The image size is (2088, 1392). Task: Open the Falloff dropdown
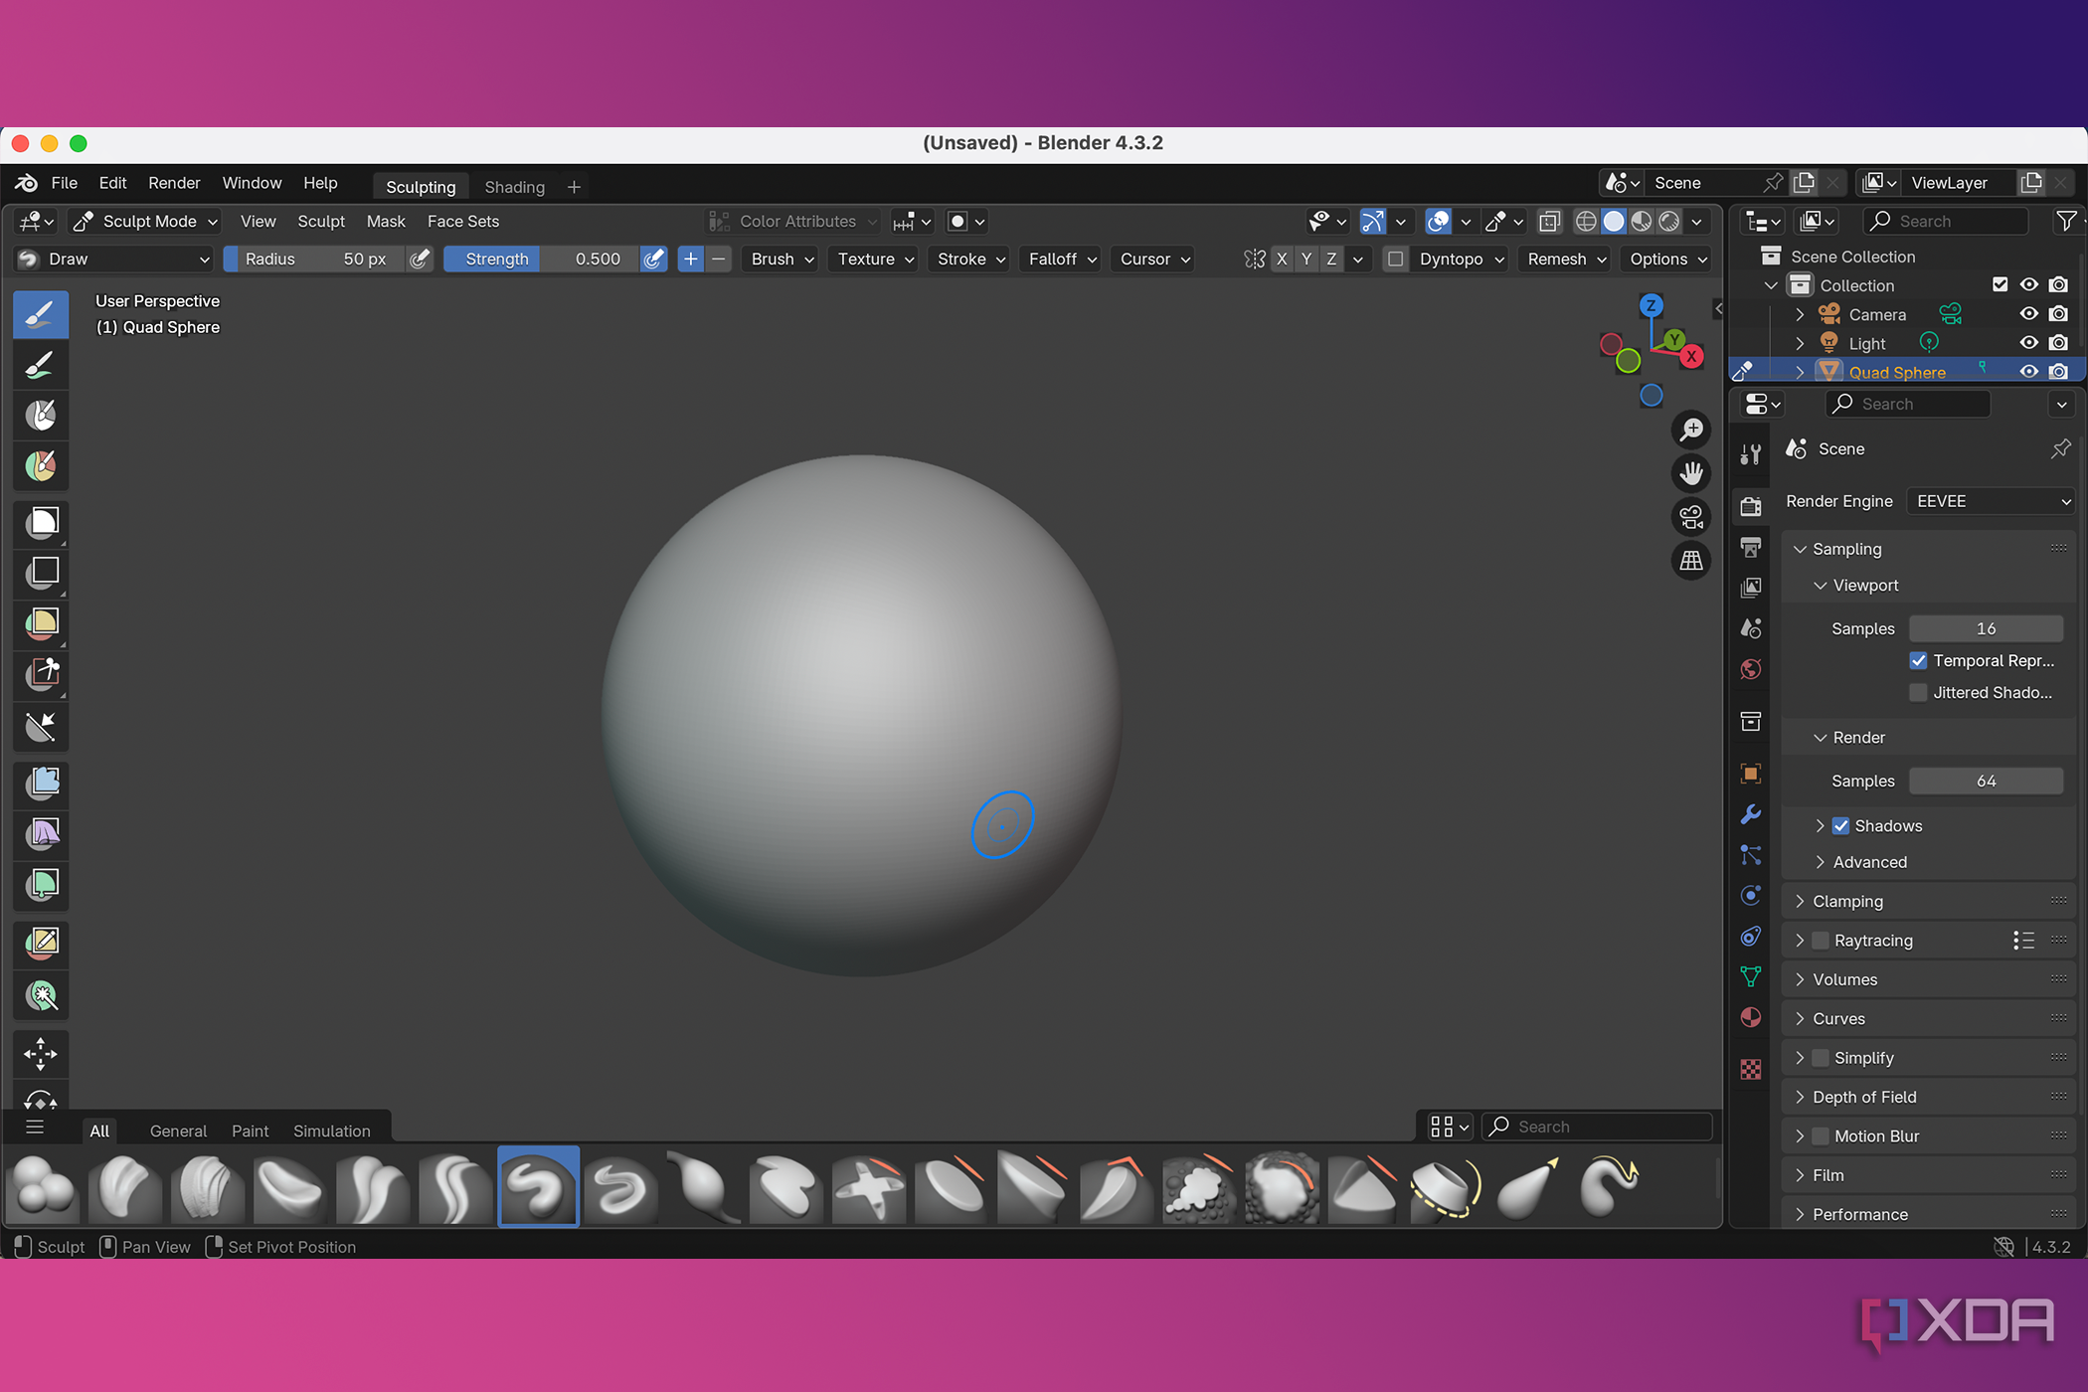[1062, 260]
